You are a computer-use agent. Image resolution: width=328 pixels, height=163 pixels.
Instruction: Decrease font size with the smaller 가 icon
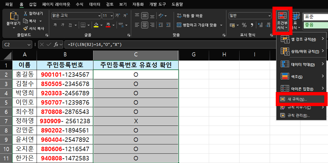[125, 15]
